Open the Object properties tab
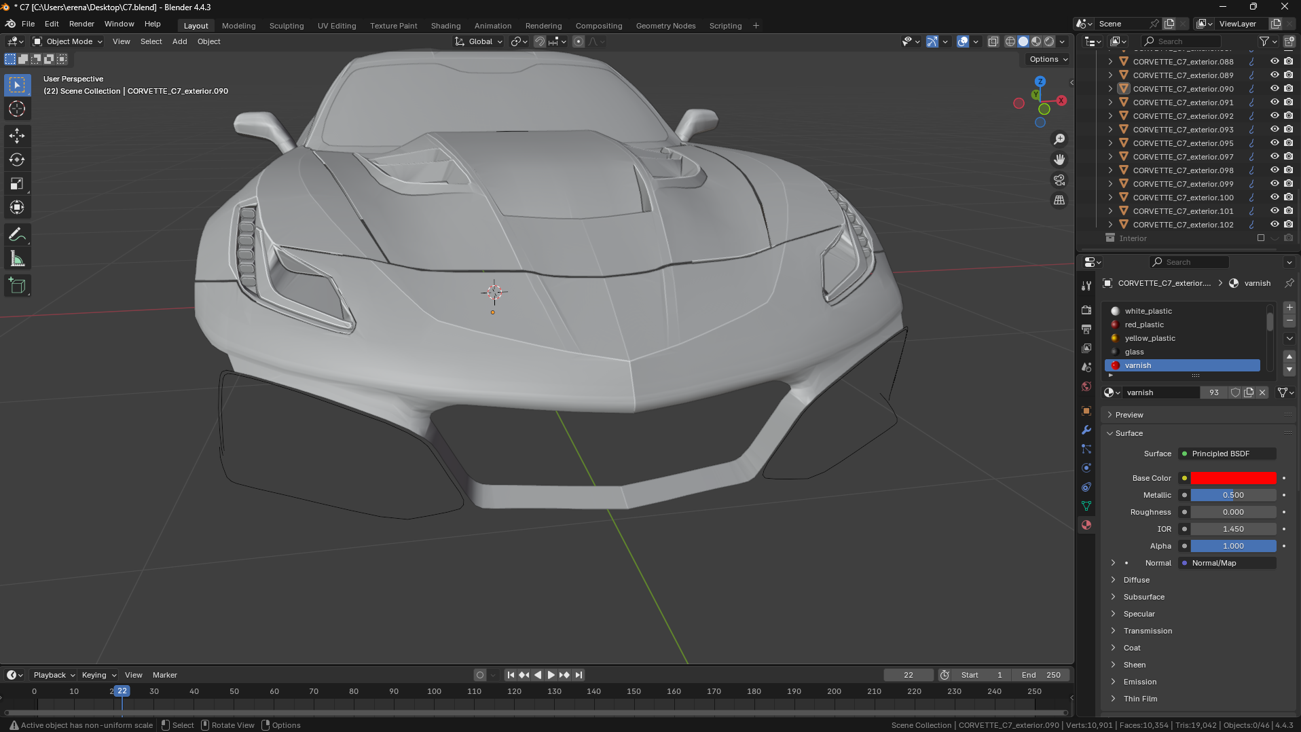Screen dimensions: 1301x732 [1086, 411]
